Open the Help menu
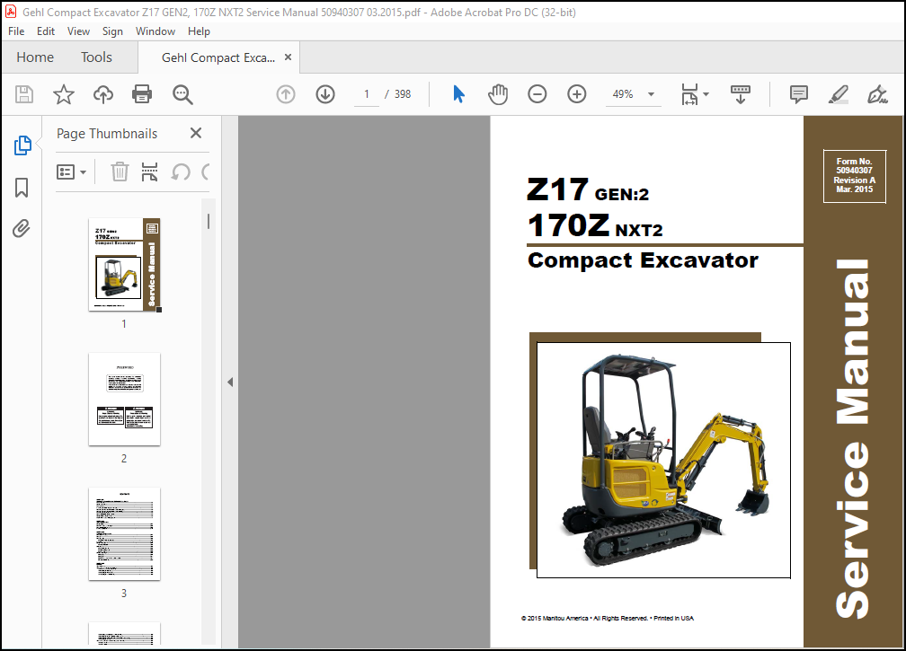The width and height of the screenshot is (906, 651). click(x=199, y=31)
